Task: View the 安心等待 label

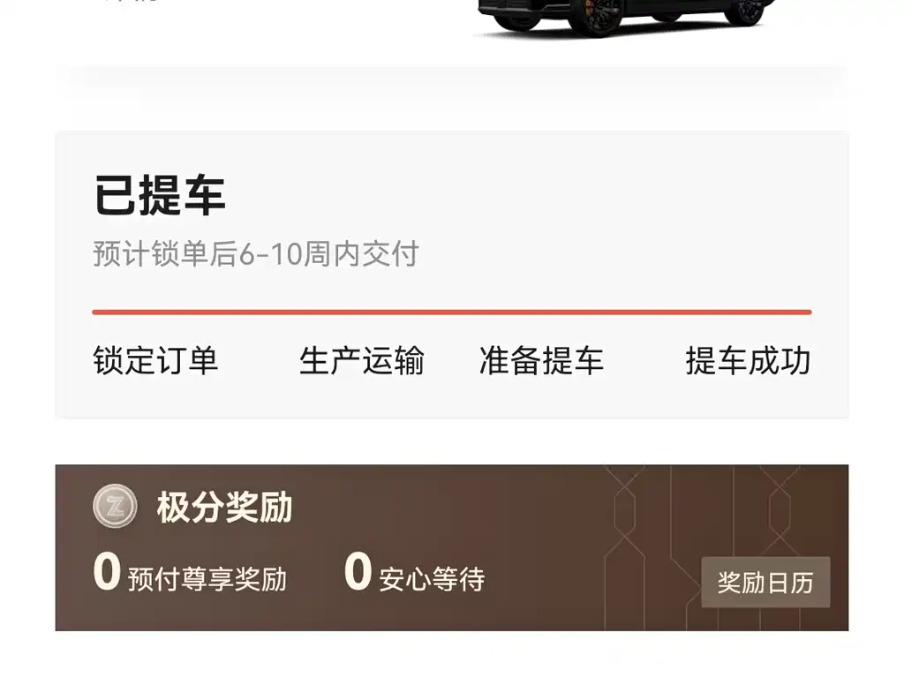Action: tap(432, 579)
